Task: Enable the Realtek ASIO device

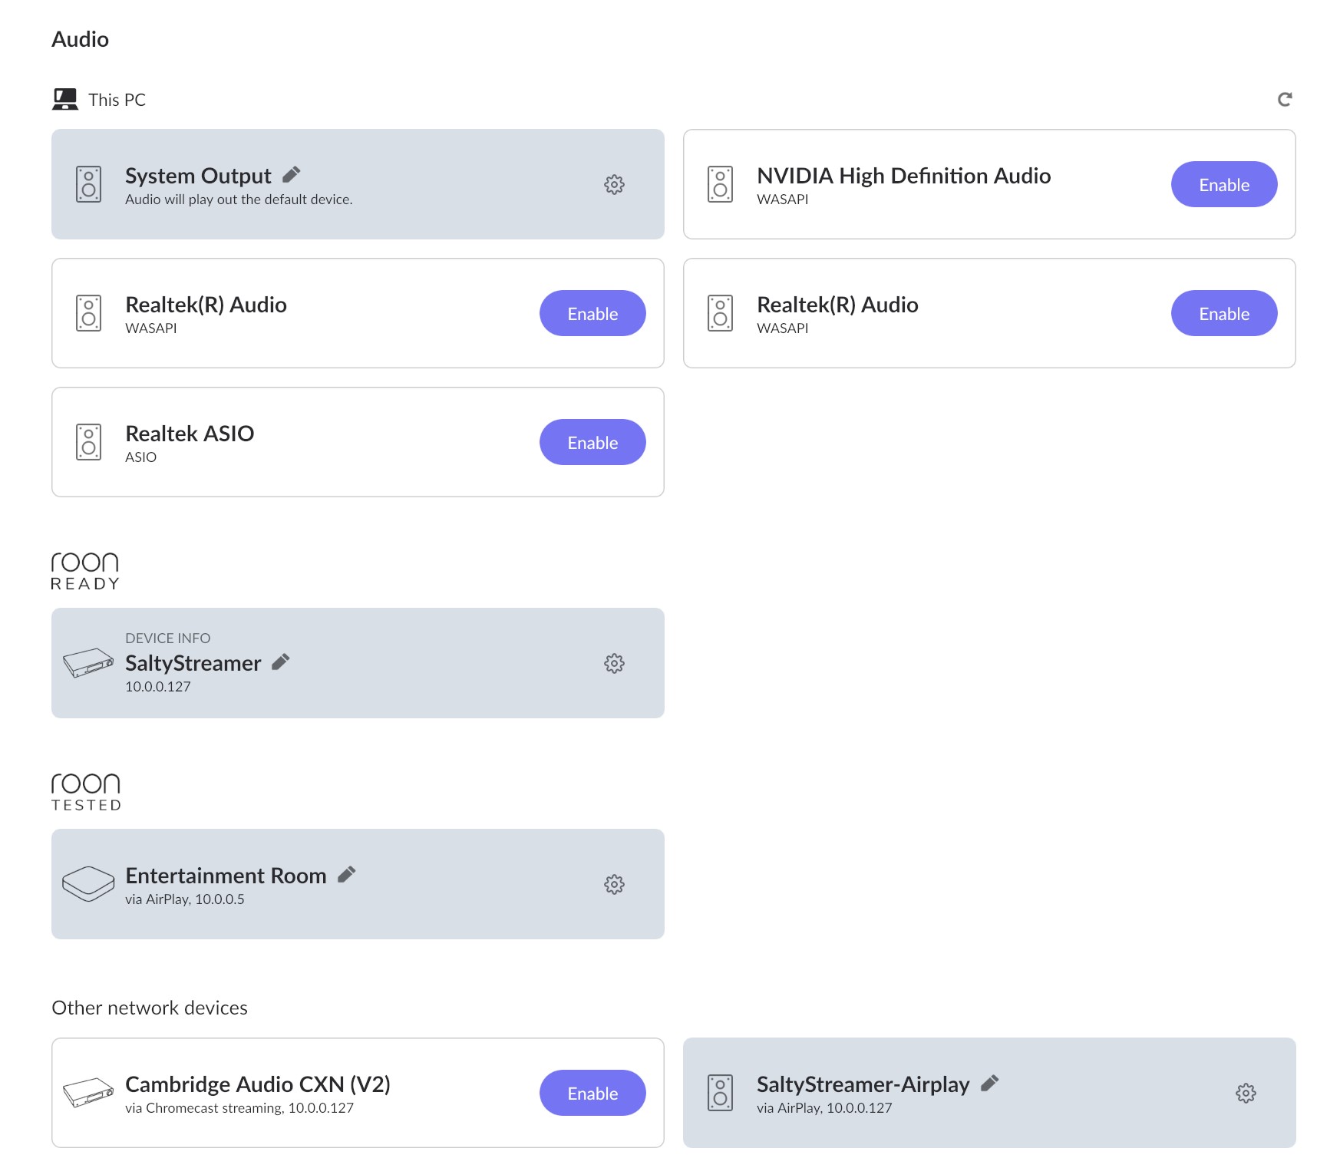Action: 592,442
